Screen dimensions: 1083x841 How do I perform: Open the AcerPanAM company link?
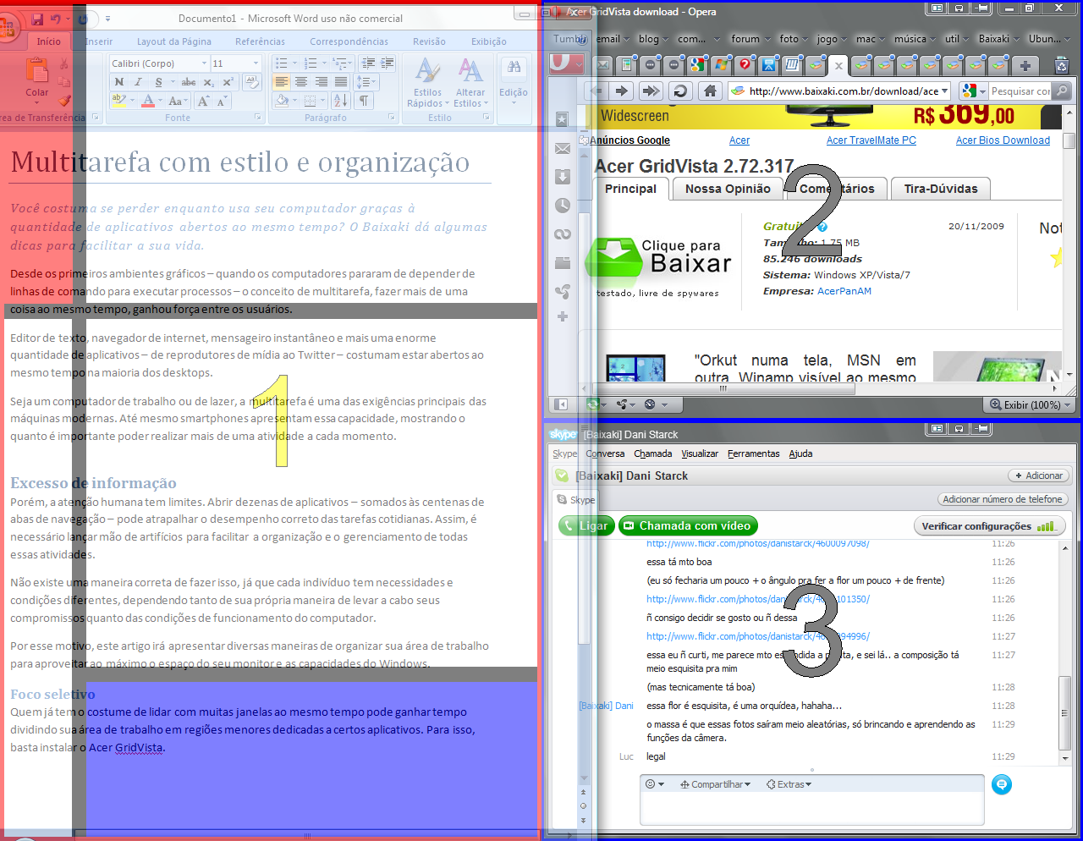coord(844,291)
